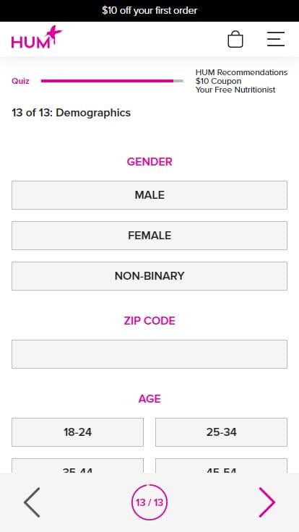This screenshot has height=532, width=299.
Task: Advance with the pink right arrow
Action: point(267,502)
